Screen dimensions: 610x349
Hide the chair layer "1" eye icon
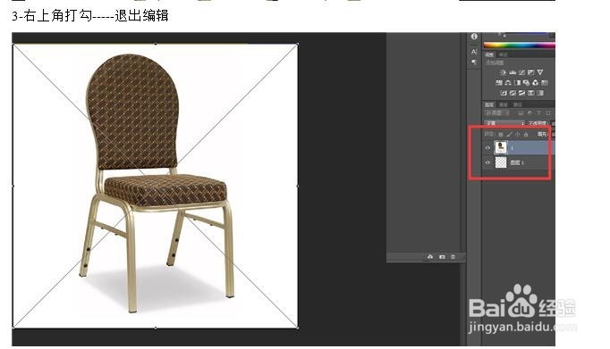pyautogui.click(x=487, y=147)
